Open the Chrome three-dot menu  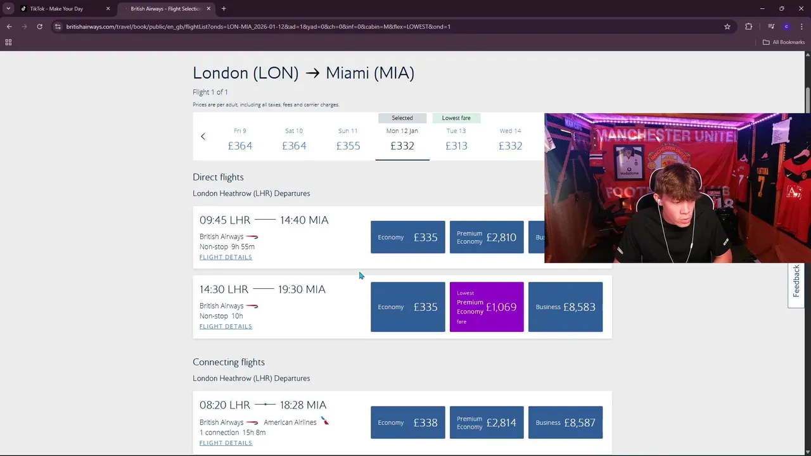[801, 27]
